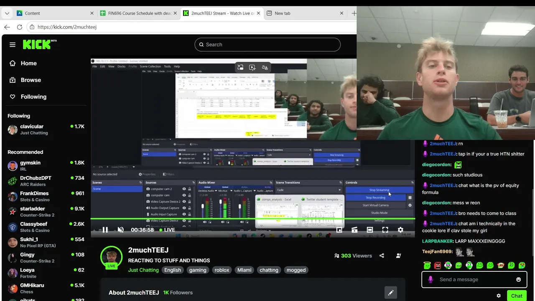The height and width of the screenshot is (301, 535).
Task: Pause the live stream video
Action: 105,230
